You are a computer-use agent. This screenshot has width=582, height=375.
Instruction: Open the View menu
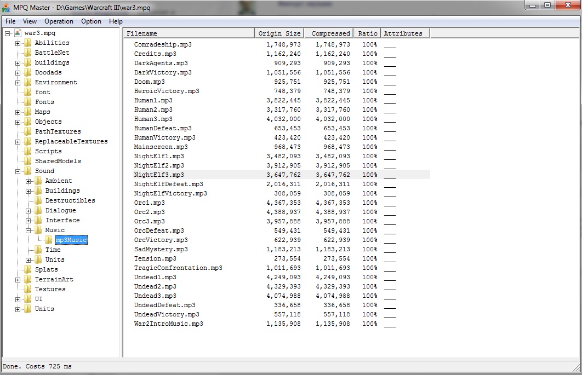pyautogui.click(x=30, y=21)
